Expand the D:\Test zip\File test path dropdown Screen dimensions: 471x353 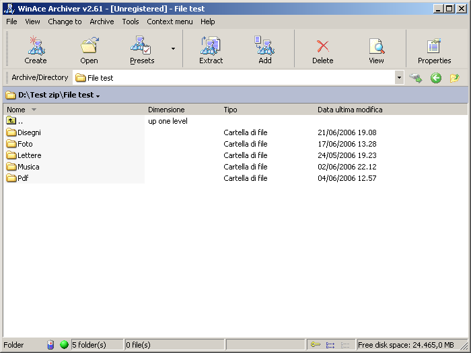point(98,96)
